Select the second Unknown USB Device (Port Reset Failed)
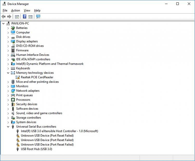This screenshot has width=195, height=161. click(x=47, y=140)
